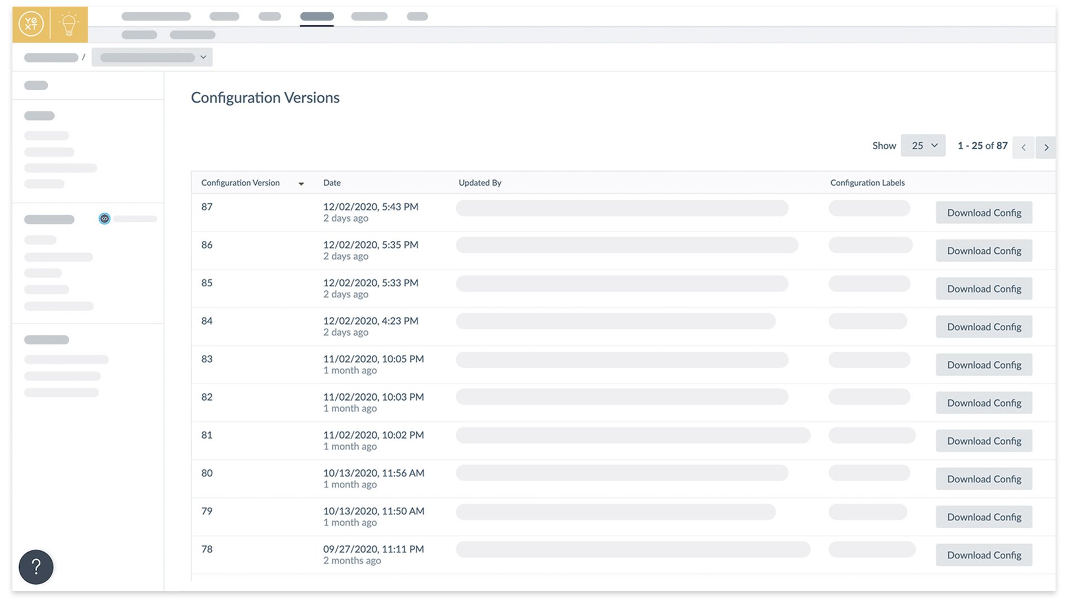
Task: Click the Configuration Version column header
Action: click(240, 183)
